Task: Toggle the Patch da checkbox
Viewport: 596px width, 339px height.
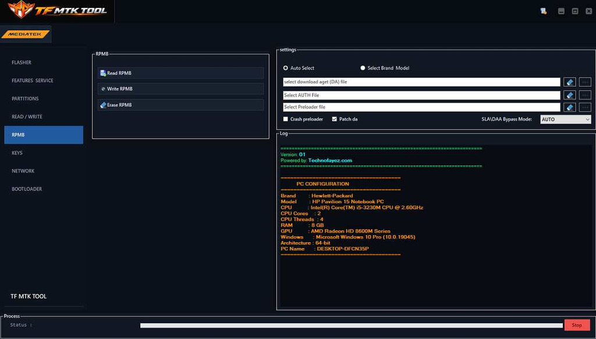Action: pos(335,119)
